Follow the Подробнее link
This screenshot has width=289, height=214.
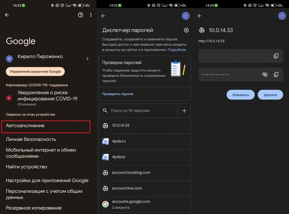(x=176, y=50)
